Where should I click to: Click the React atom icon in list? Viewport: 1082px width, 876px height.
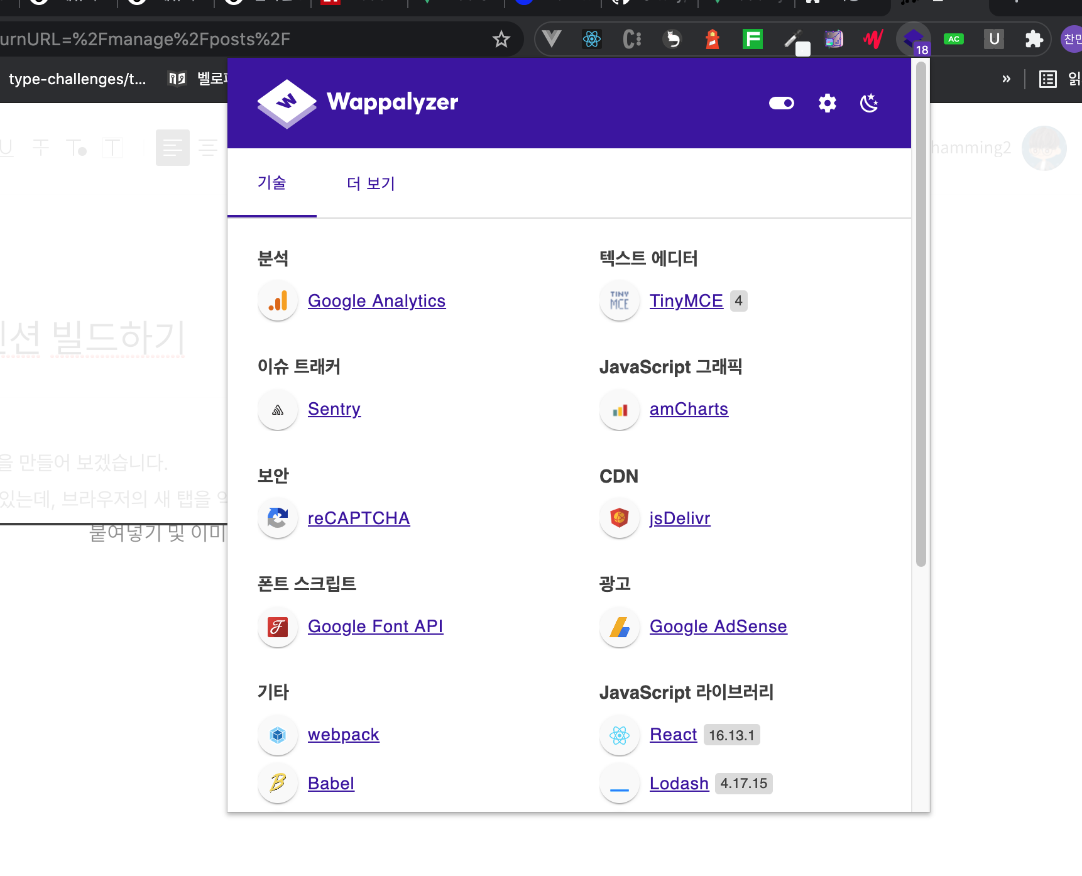pyautogui.click(x=620, y=735)
